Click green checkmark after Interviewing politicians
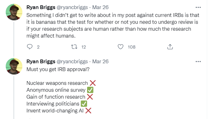This screenshot has height=119, width=210. coord(84,104)
